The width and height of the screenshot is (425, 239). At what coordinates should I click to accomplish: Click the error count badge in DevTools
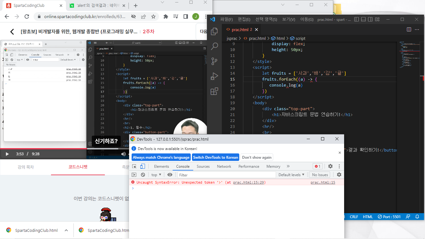(317, 166)
